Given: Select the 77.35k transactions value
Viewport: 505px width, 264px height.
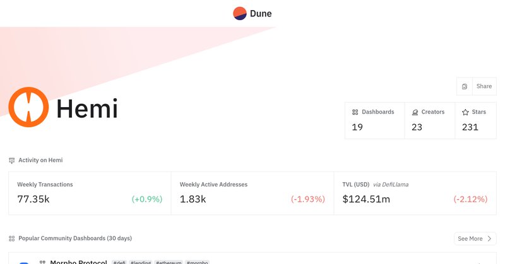Looking at the screenshot, I should pyautogui.click(x=33, y=199).
